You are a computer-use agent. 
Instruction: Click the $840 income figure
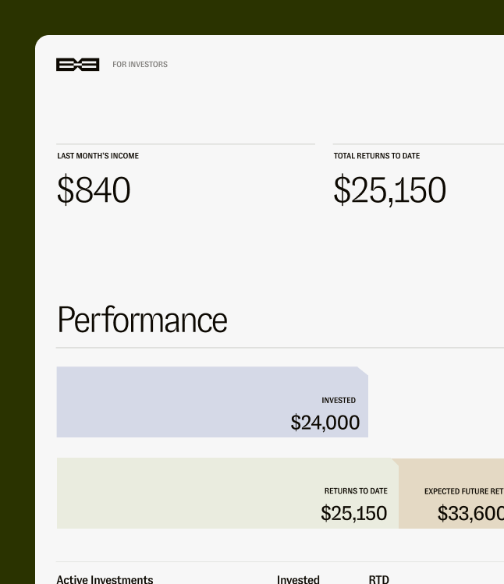click(94, 189)
